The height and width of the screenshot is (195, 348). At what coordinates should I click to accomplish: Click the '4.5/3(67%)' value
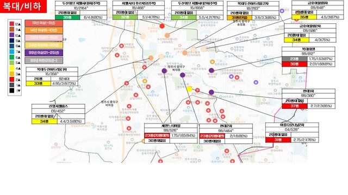point(330,17)
